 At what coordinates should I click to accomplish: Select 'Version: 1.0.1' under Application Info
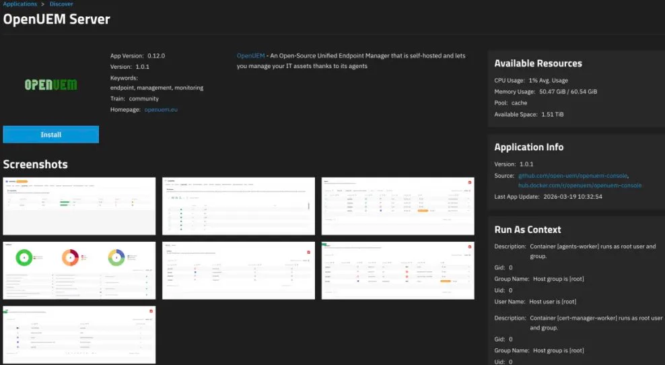(514, 164)
